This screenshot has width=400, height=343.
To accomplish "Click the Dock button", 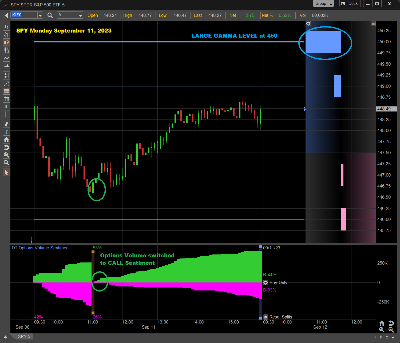I will pyautogui.click(x=350, y=3).
